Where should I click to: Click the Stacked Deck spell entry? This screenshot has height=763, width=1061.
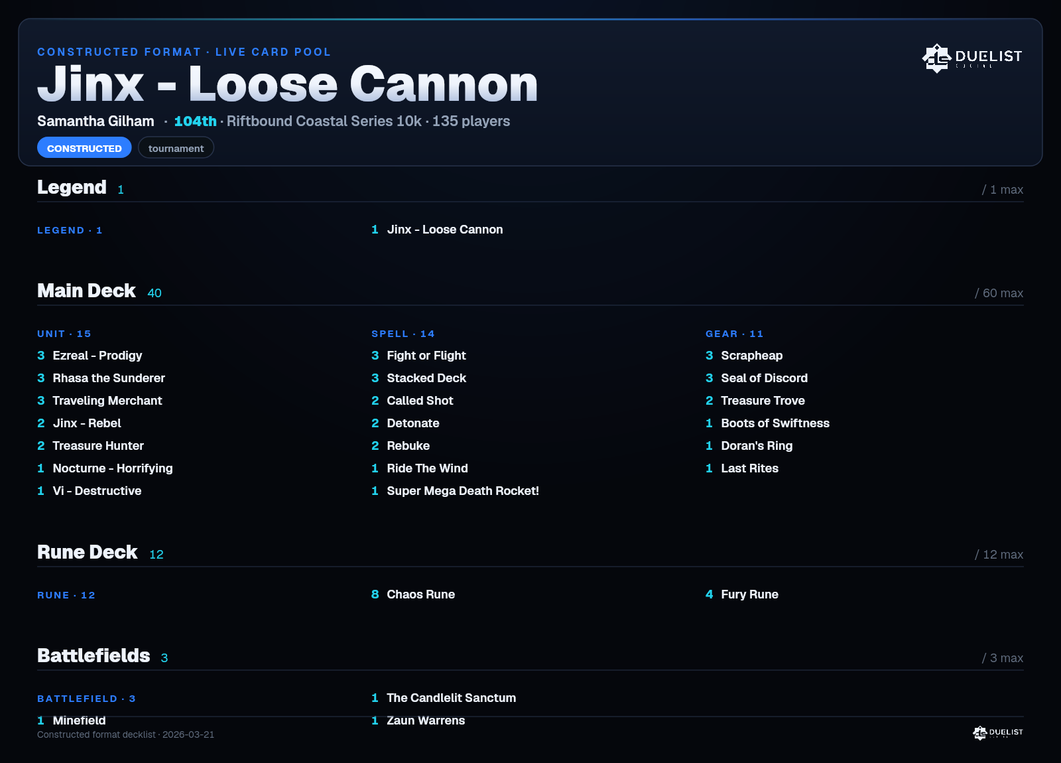[418, 378]
